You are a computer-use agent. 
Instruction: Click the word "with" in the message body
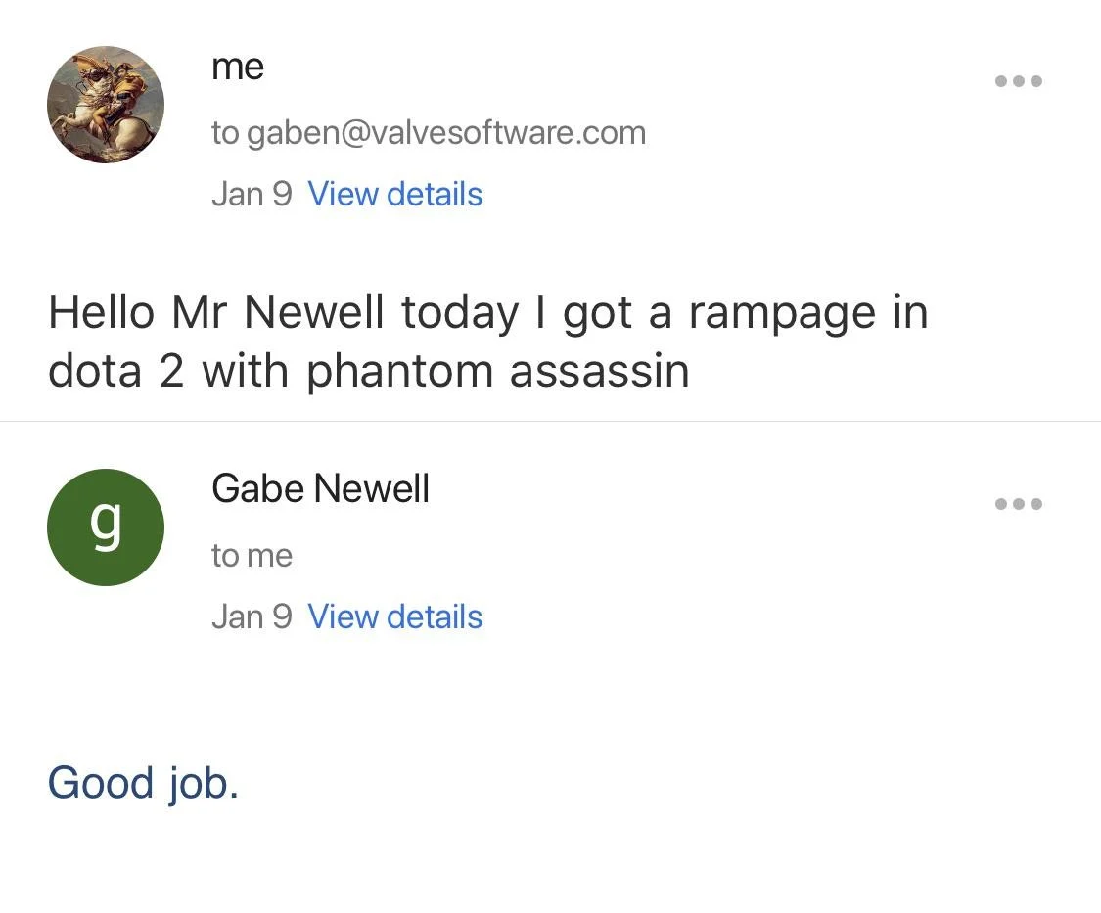point(245,372)
